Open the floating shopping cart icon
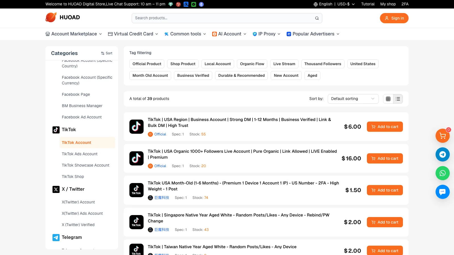Image resolution: width=454 pixels, height=255 pixels. click(x=442, y=136)
